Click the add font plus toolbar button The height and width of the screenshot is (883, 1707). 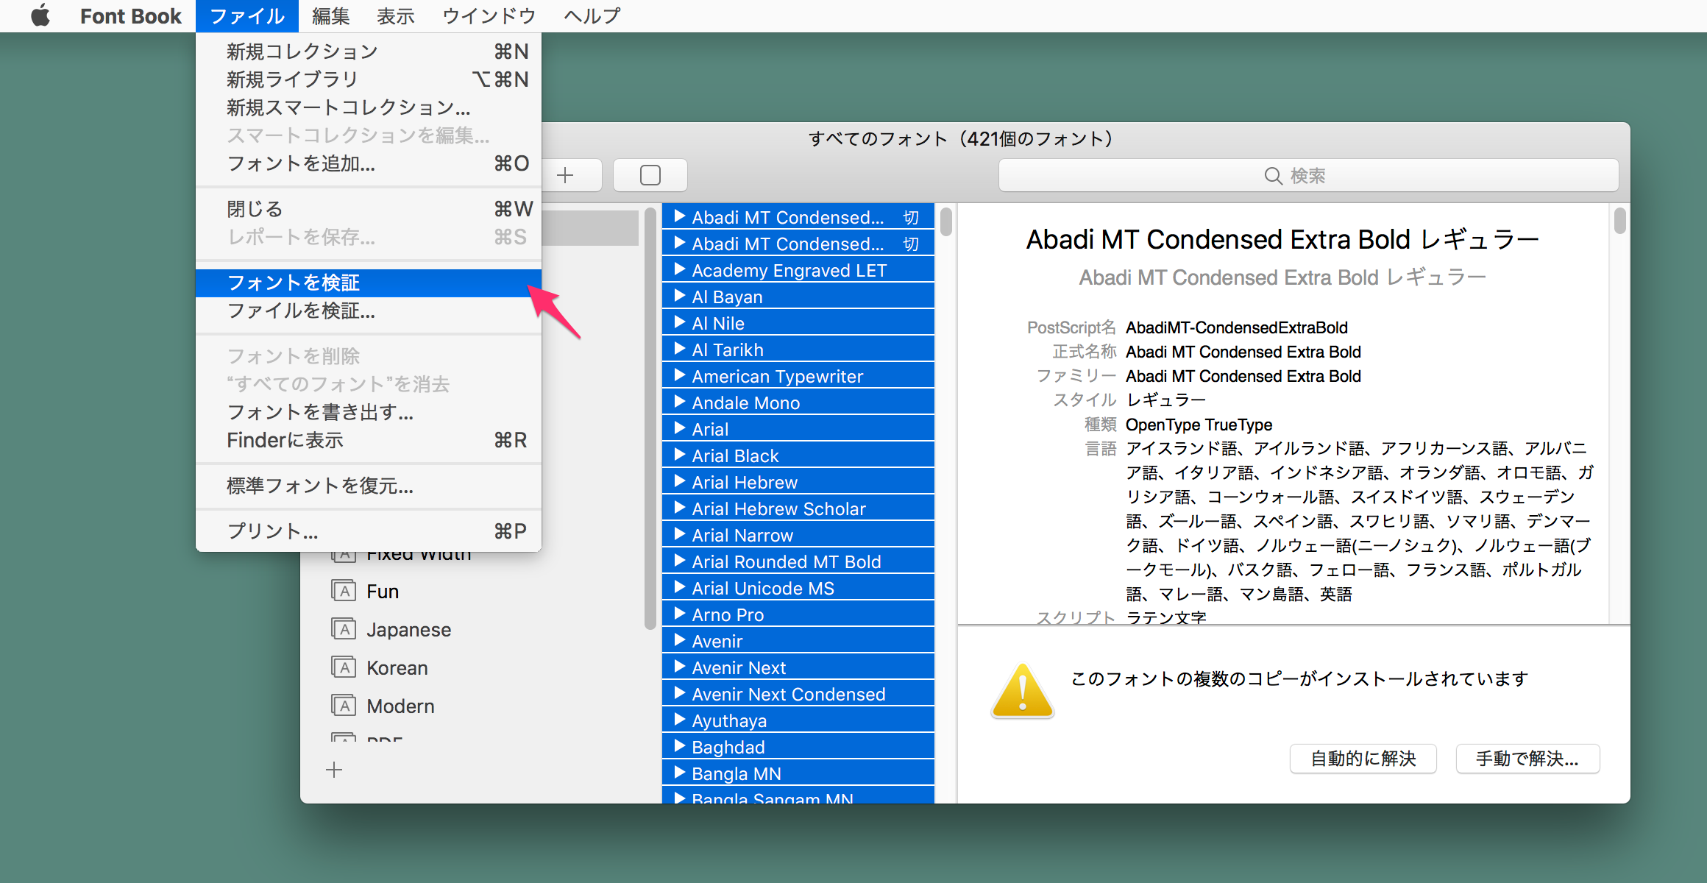(565, 175)
